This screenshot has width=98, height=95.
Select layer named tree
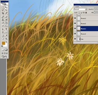tap(82, 39)
